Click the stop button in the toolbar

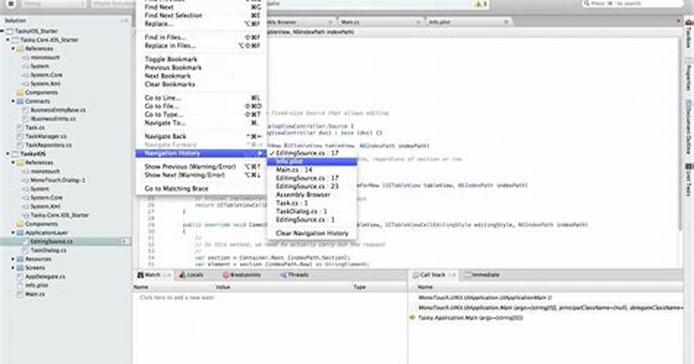[10, 3]
